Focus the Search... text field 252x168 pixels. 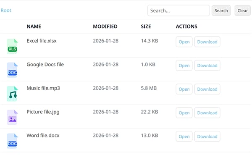178,10
